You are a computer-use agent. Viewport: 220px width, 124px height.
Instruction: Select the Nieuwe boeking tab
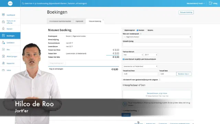click(95, 21)
